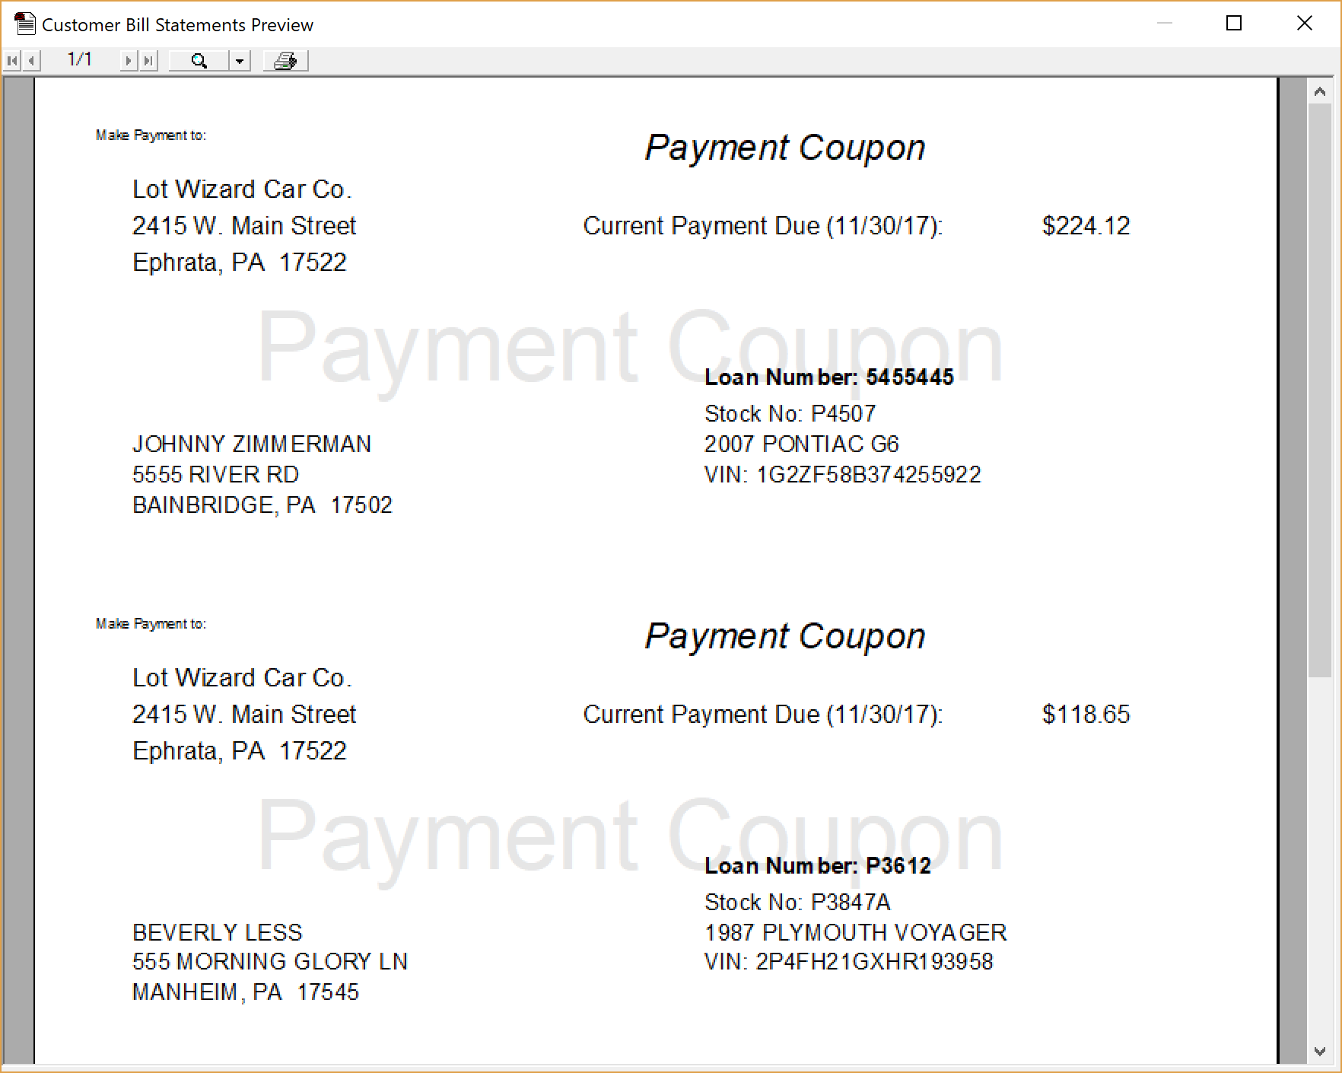Image resolution: width=1342 pixels, height=1073 pixels.
Task: Jump to the last page
Action: [148, 61]
